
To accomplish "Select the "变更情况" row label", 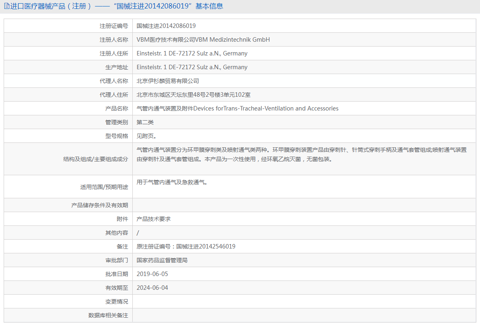I will pyautogui.click(x=117, y=302).
